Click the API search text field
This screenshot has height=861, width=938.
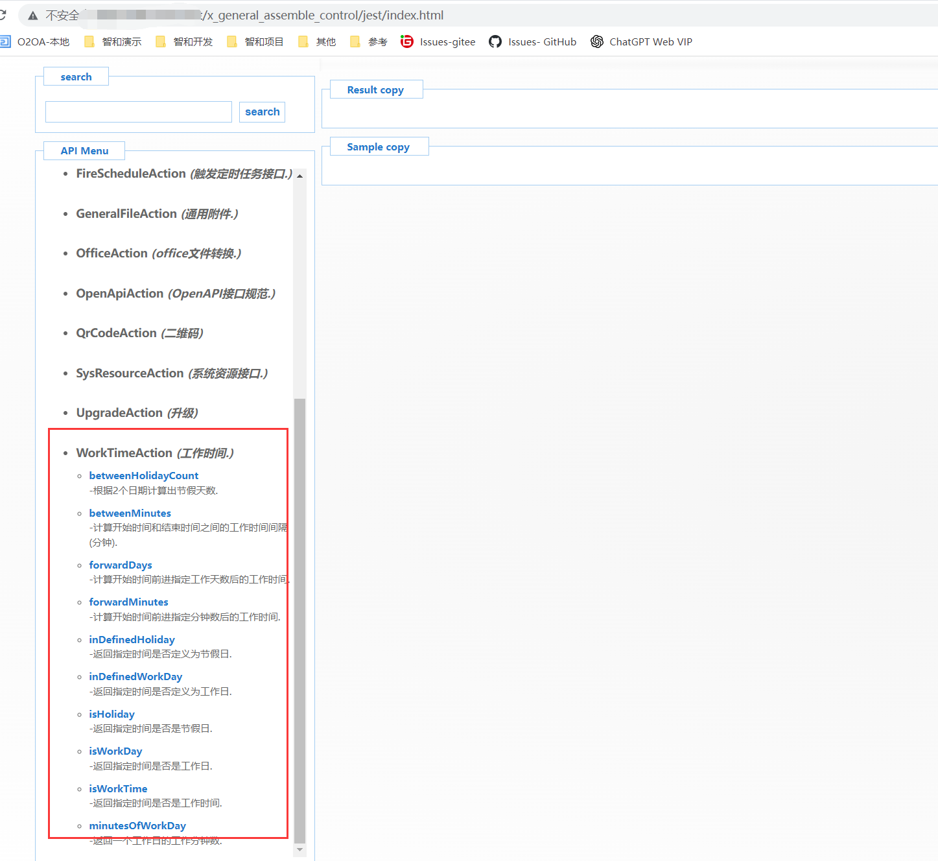coord(139,112)
